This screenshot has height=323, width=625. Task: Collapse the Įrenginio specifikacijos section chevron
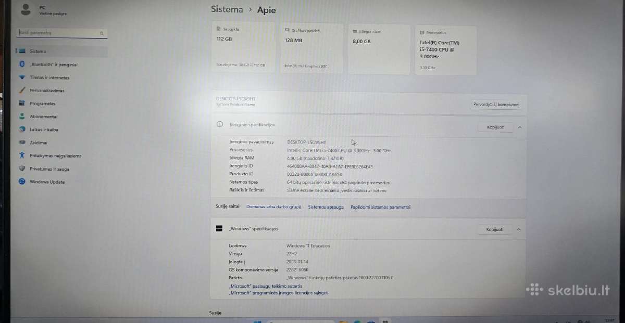tap(520, 127)
